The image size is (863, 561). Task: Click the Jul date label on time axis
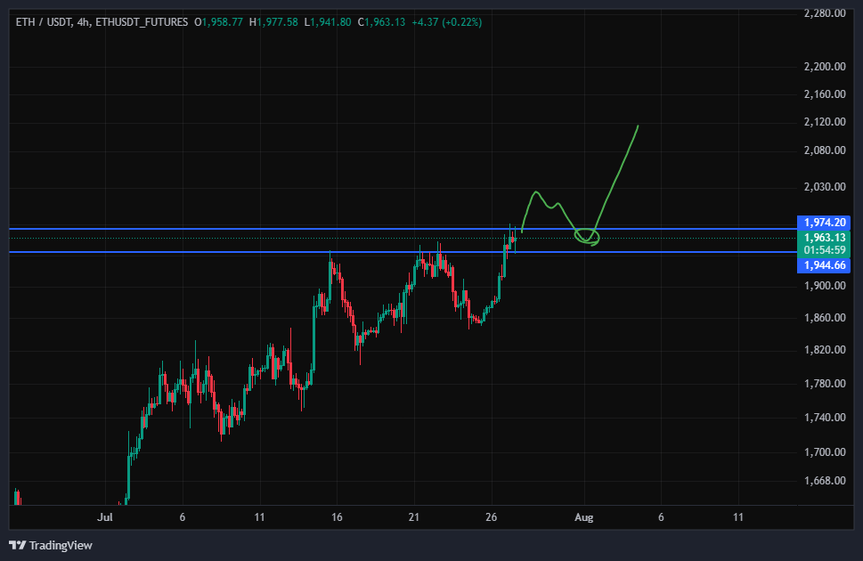(104, 517)
